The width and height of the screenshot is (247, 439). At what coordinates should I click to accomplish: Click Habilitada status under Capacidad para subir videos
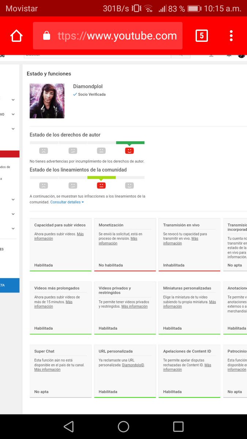44,265
